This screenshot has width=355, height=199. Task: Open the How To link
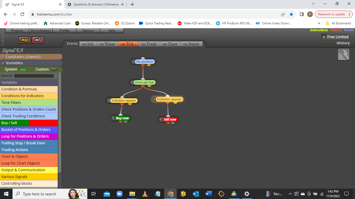point(336,30)
